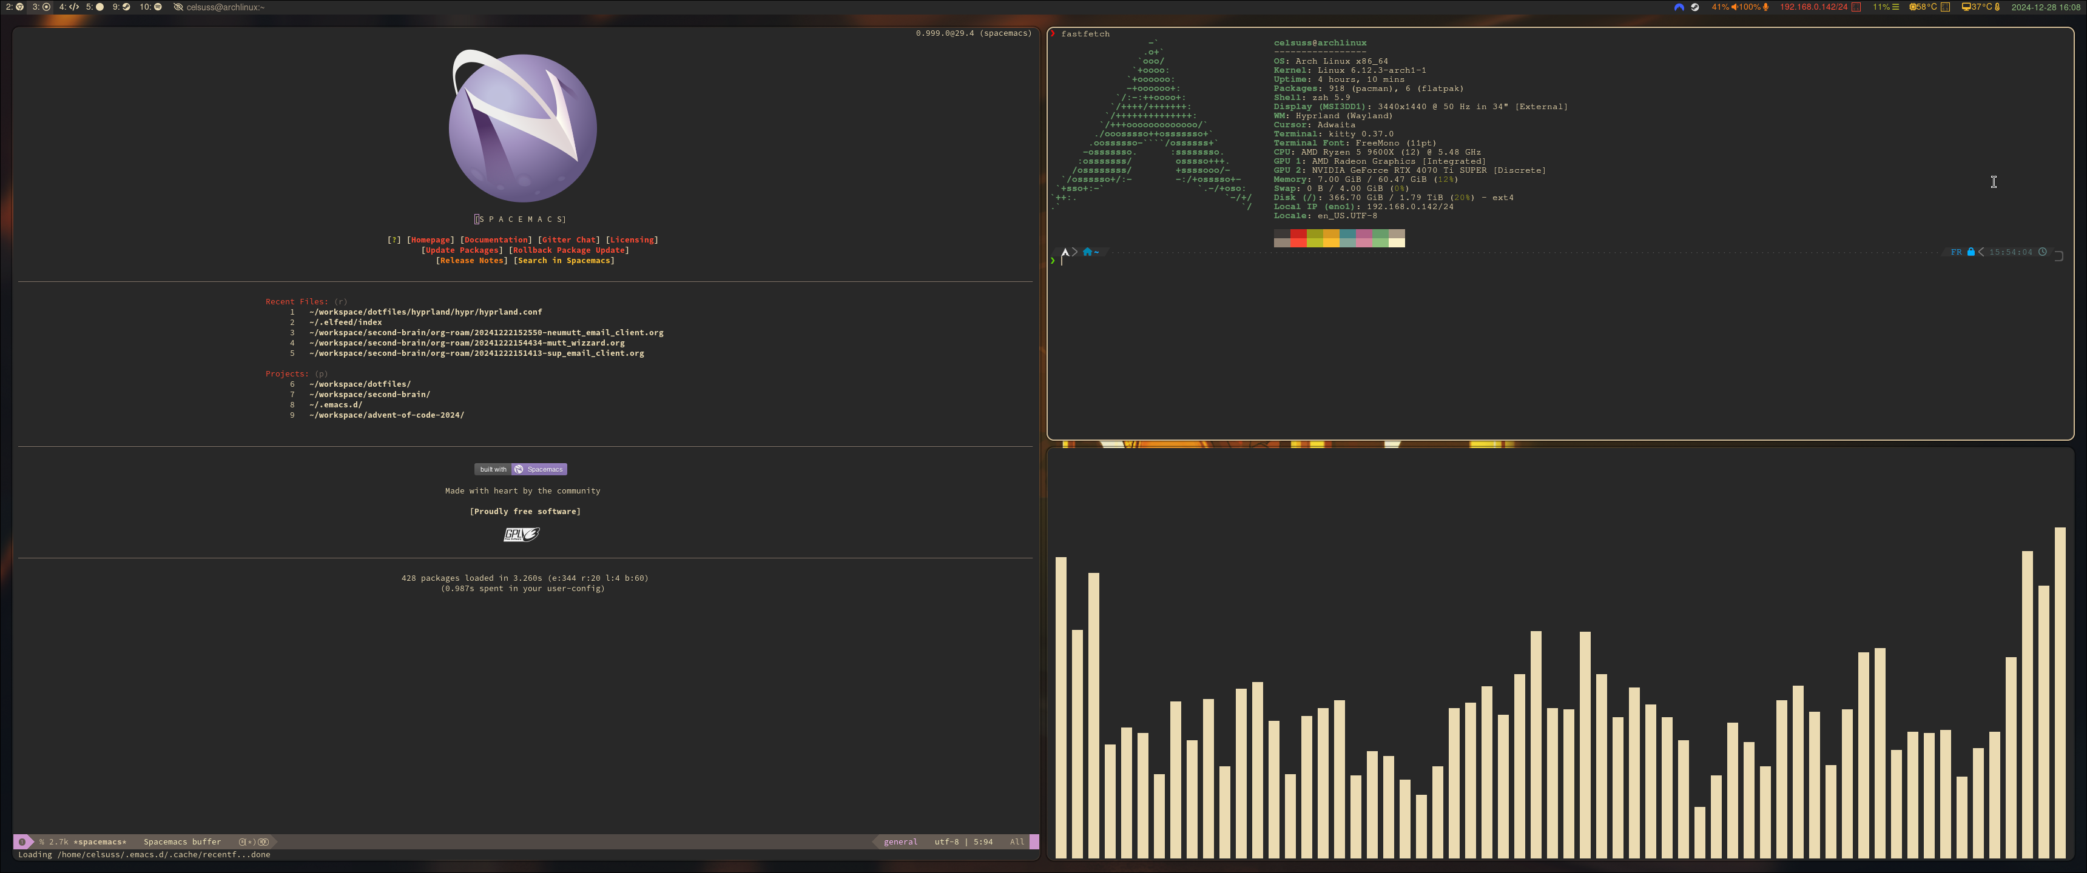Click the crossed-eye icon beside window title

pyautogui.click(x=178, y=7)
